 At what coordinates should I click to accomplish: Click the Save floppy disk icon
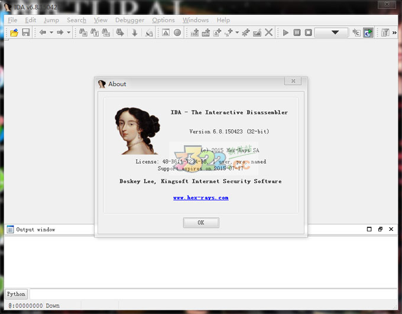(26, 32)
